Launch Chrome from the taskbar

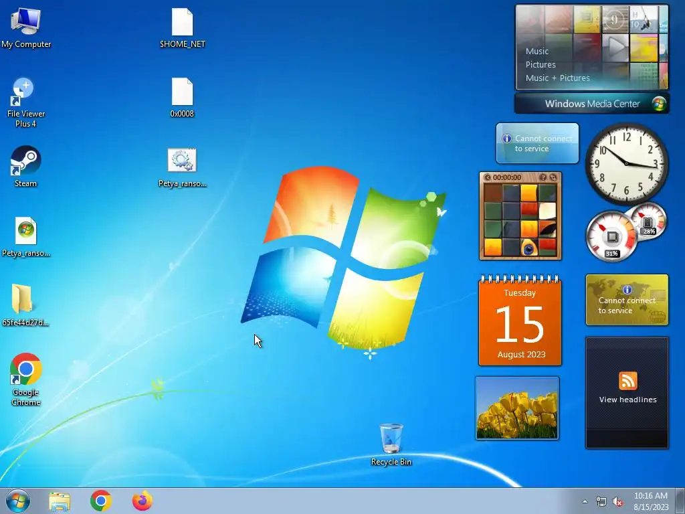101,501
